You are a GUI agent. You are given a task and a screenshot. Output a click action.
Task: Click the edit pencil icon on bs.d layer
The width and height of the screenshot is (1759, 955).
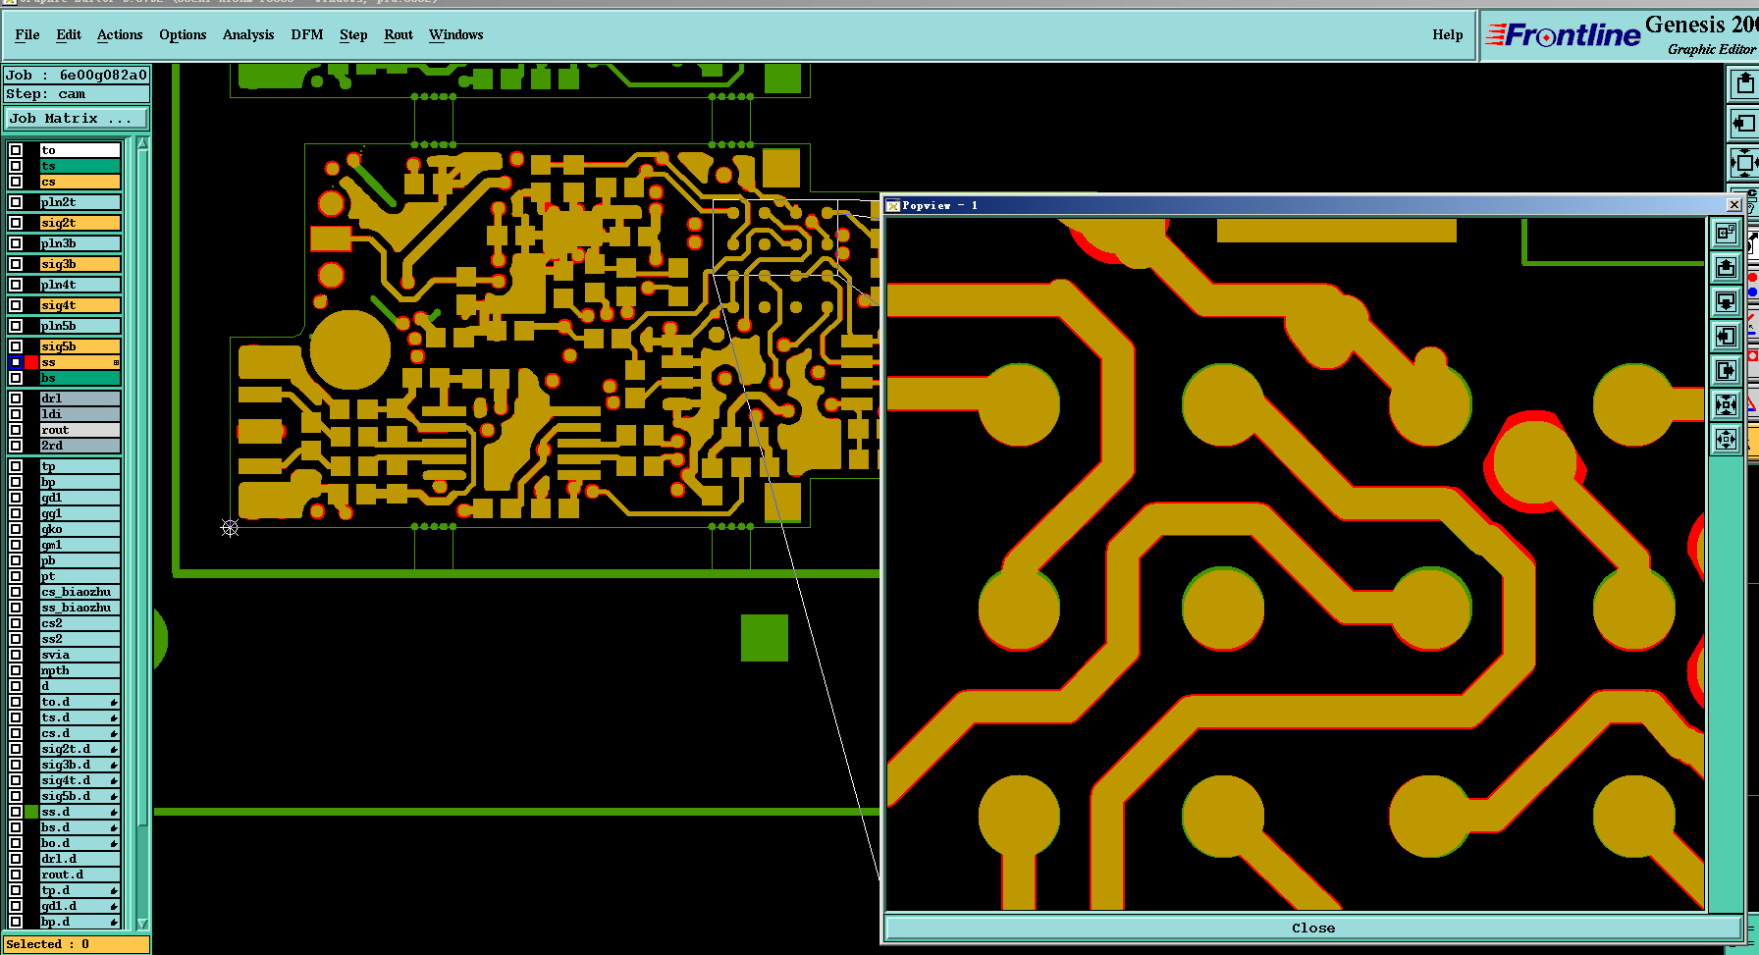pos(114,827)
